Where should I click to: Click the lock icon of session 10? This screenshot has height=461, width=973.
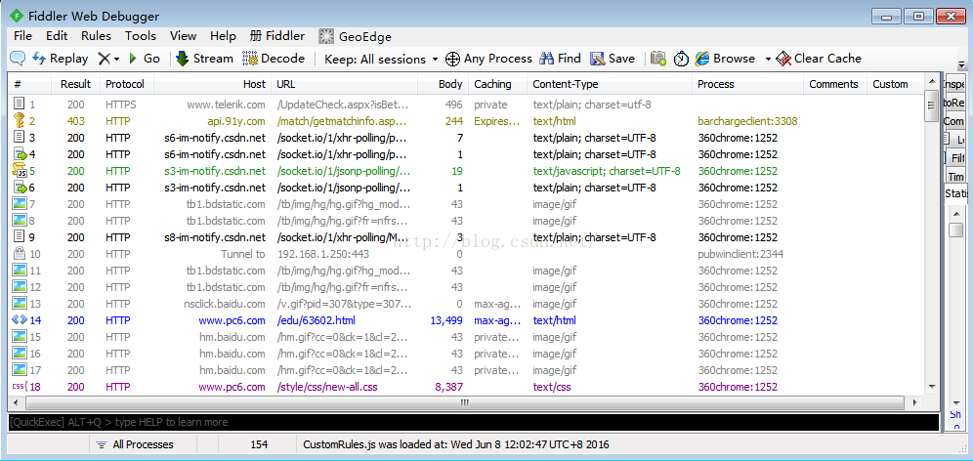(x=20, y=253)
